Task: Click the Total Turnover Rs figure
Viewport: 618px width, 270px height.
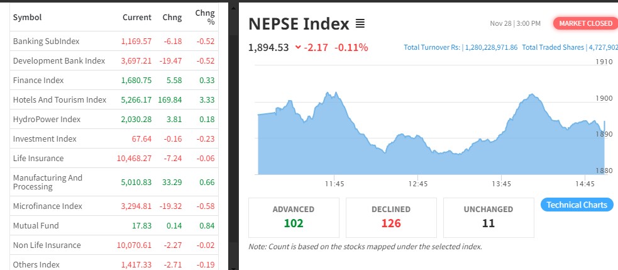Action: tap(460, 47)
